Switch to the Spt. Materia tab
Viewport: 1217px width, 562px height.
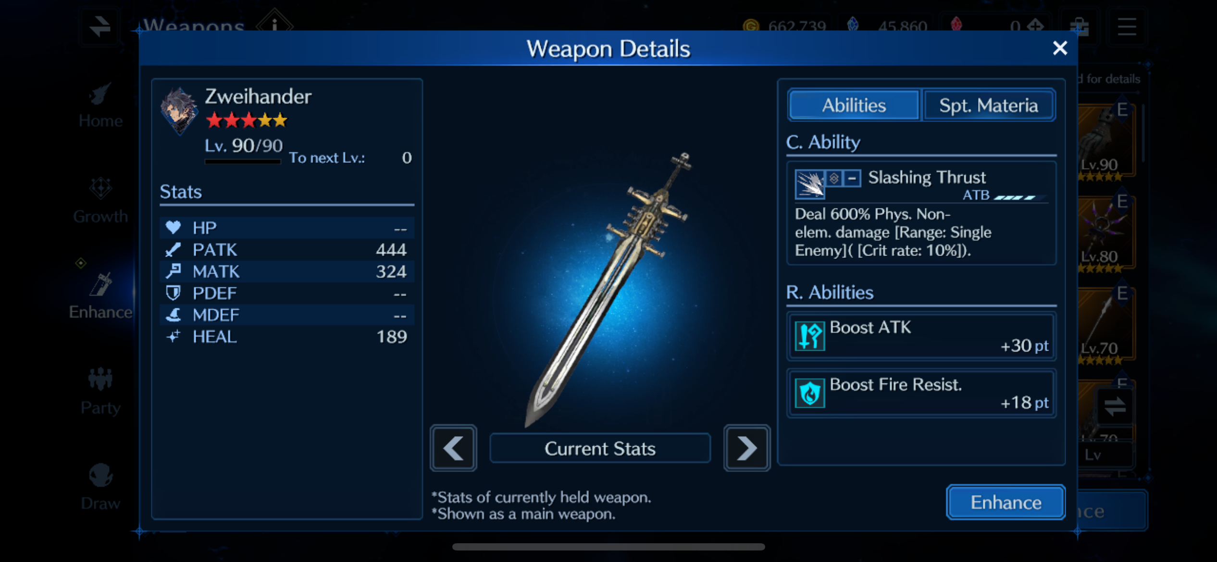[988, 105]
